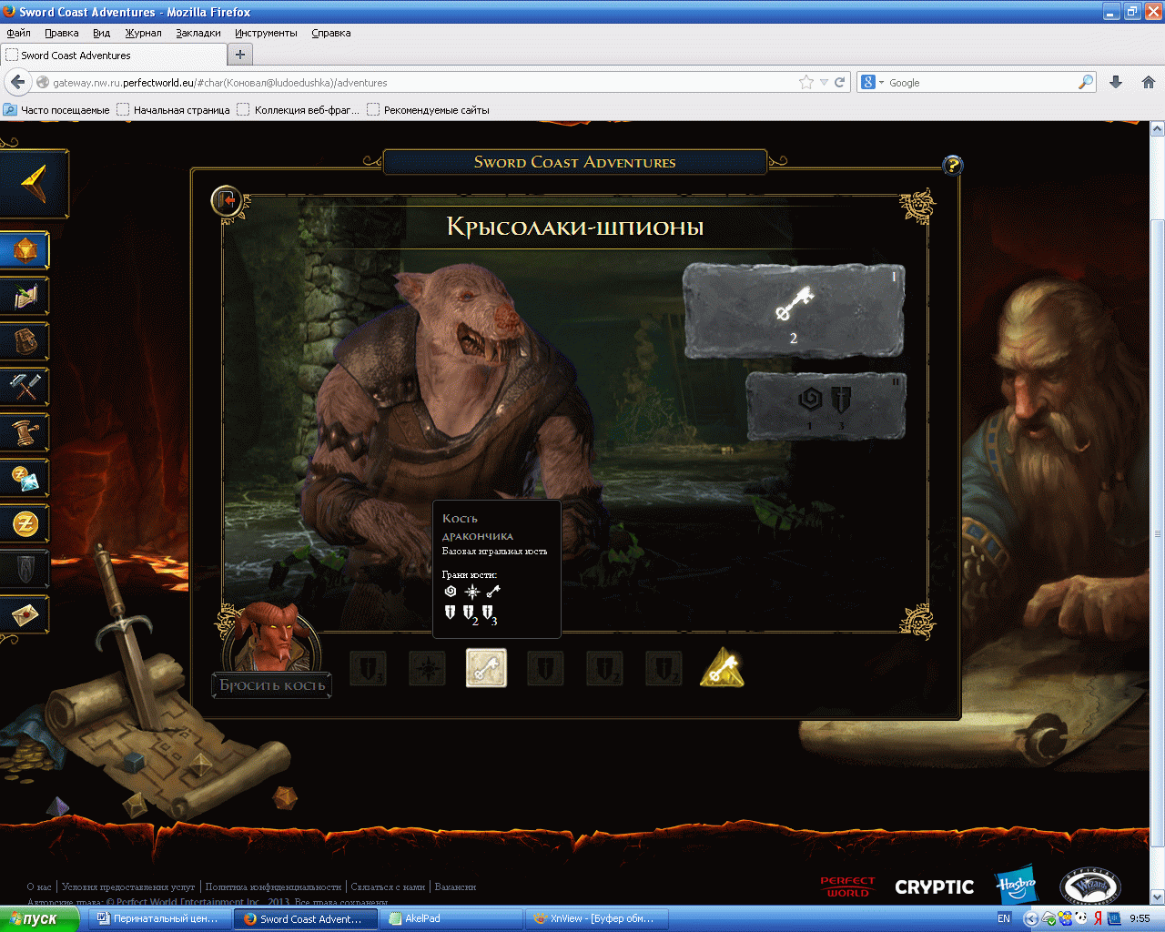Bookmark this page with the star icon
The width and height of the screenshot is (1165, 932).
(806, 82)
